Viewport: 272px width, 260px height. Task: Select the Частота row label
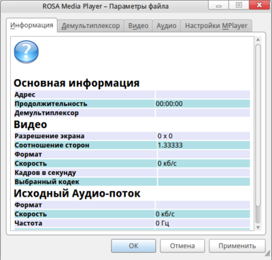point(29,223)
